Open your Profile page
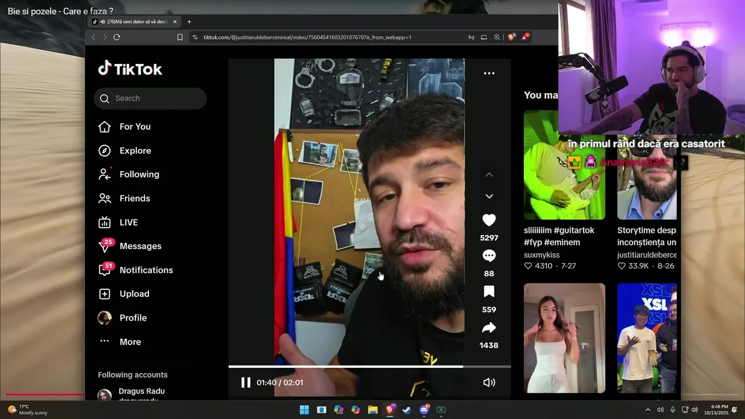This screenshot has width=745, height=419. pos(122,318)
